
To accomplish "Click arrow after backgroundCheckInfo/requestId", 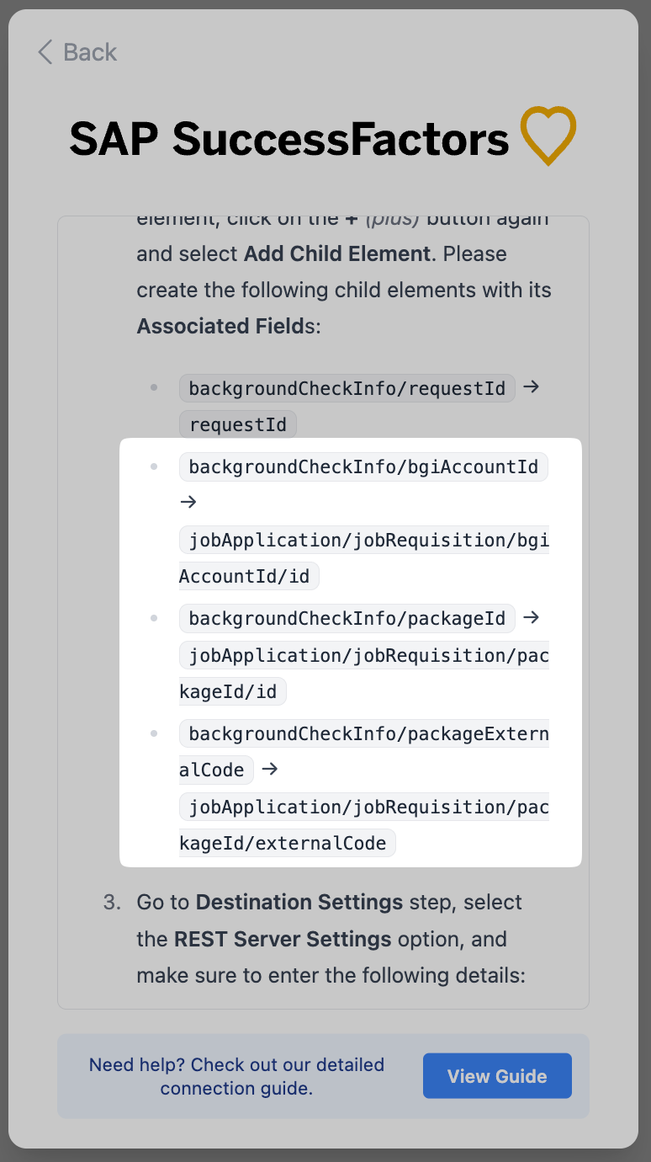I will [531, 387].
